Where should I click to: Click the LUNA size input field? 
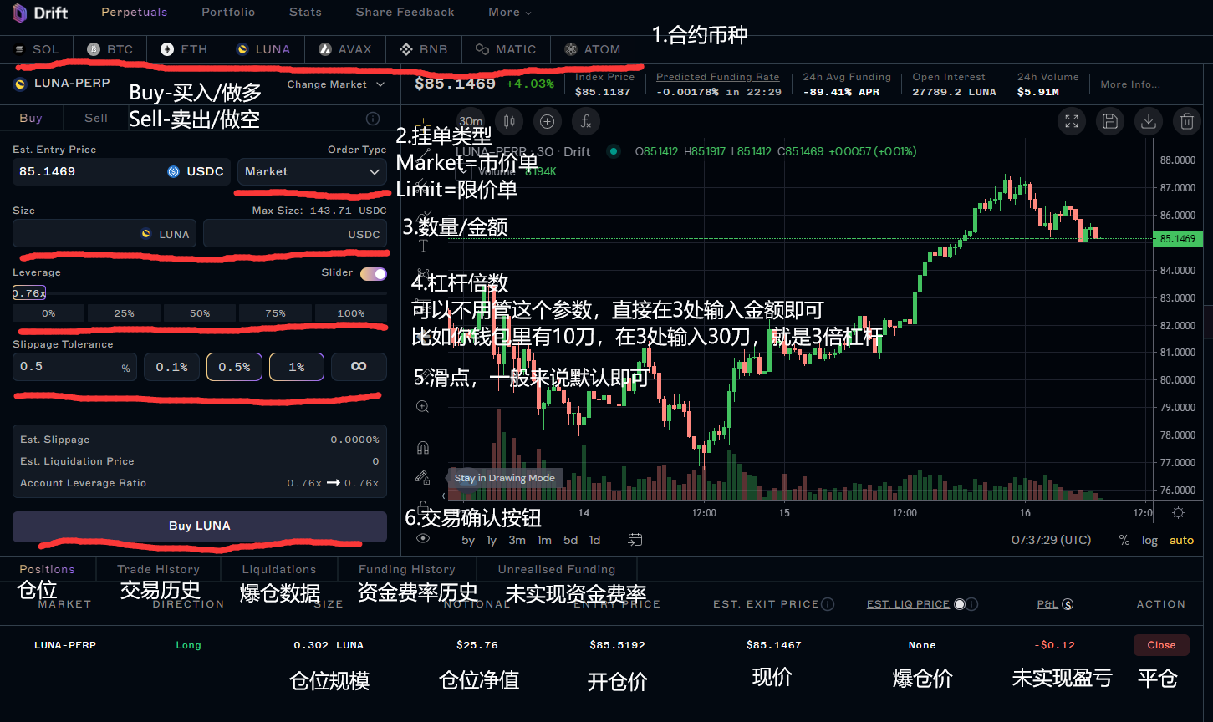[75, 234]
